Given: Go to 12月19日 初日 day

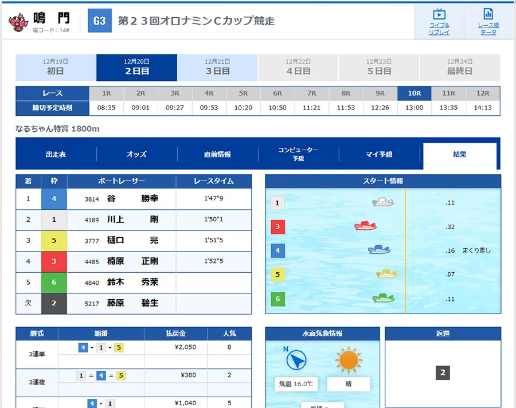Looking at the screenshot, I should pos(56,68).
